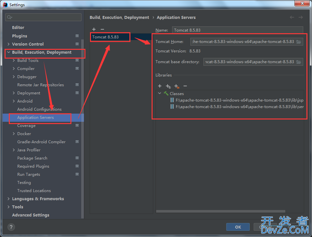This screenshot has height=237, width=312.
Task: Add library from Maven/web icon
Action: [x=168, y=86]
